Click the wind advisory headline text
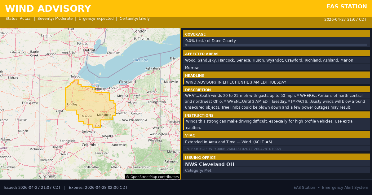The height and width of the screenshot is (195, 372). coord(236,82)
